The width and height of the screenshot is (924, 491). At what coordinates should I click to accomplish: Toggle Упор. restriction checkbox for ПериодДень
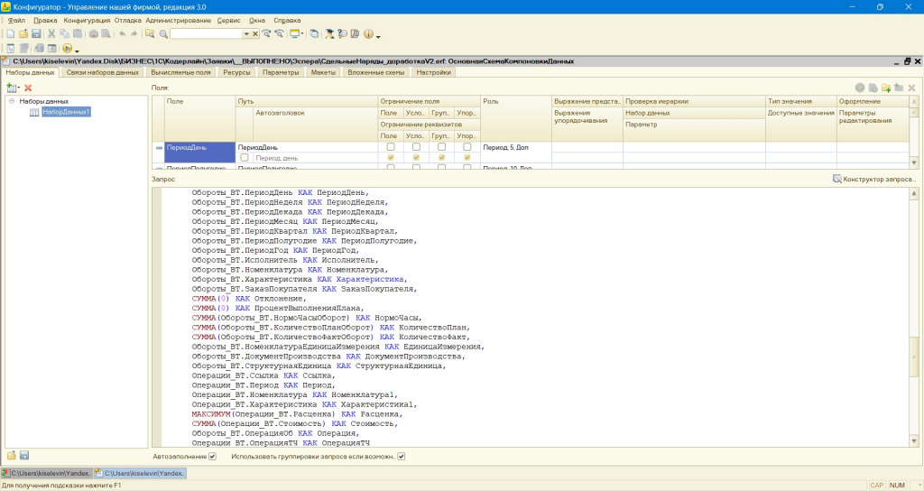click(467, 147)
